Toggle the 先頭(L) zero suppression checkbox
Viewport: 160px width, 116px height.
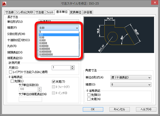pyautogui.click(x=12, y=81)
